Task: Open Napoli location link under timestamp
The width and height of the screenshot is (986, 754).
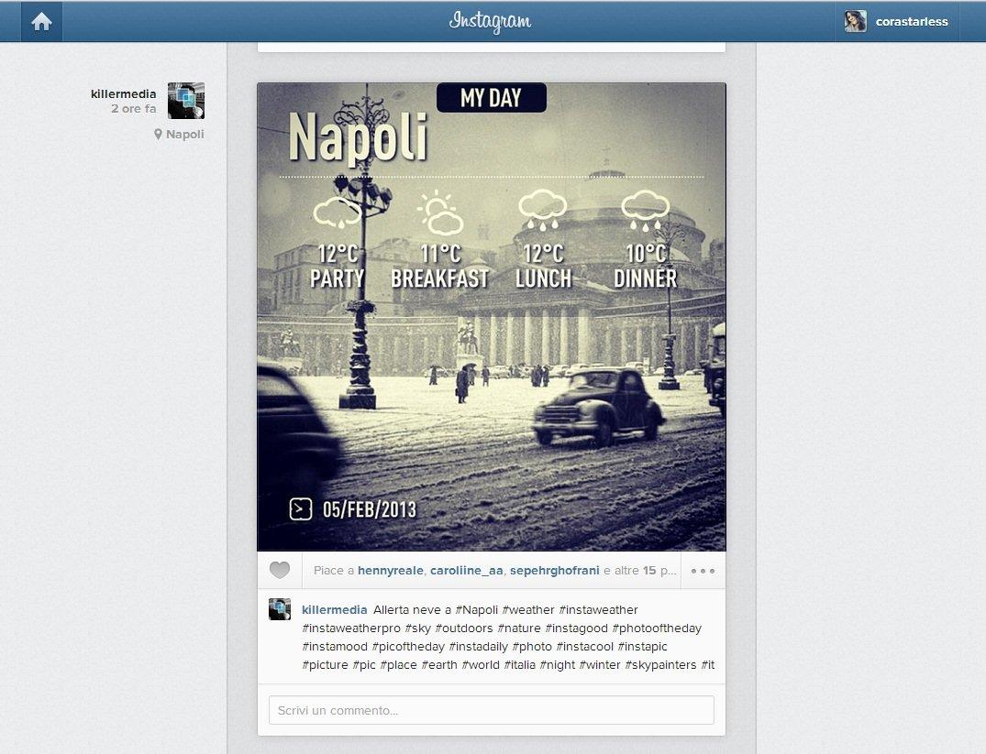Action: coord(184,135)
